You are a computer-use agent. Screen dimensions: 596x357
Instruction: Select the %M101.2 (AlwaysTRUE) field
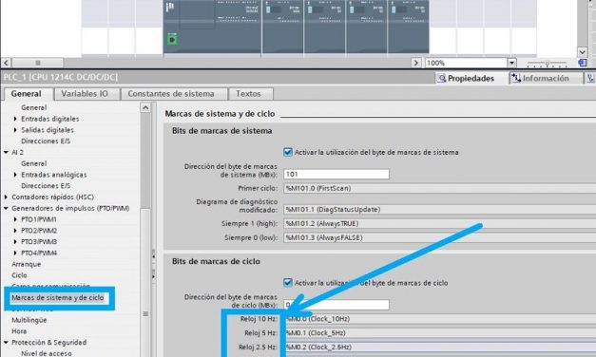click(440, 224)
